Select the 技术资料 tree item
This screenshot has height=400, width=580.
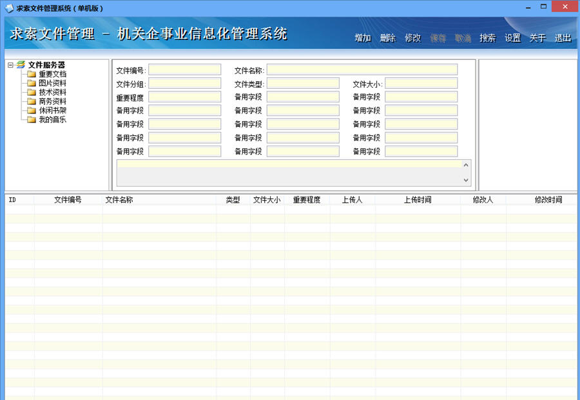coord(53,92)
